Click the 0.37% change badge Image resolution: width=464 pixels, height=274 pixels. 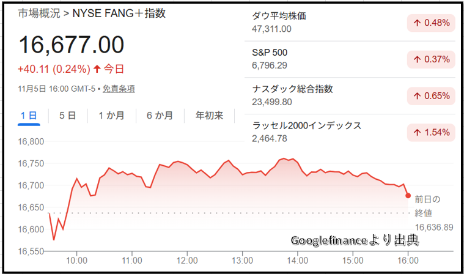[431, 59]
